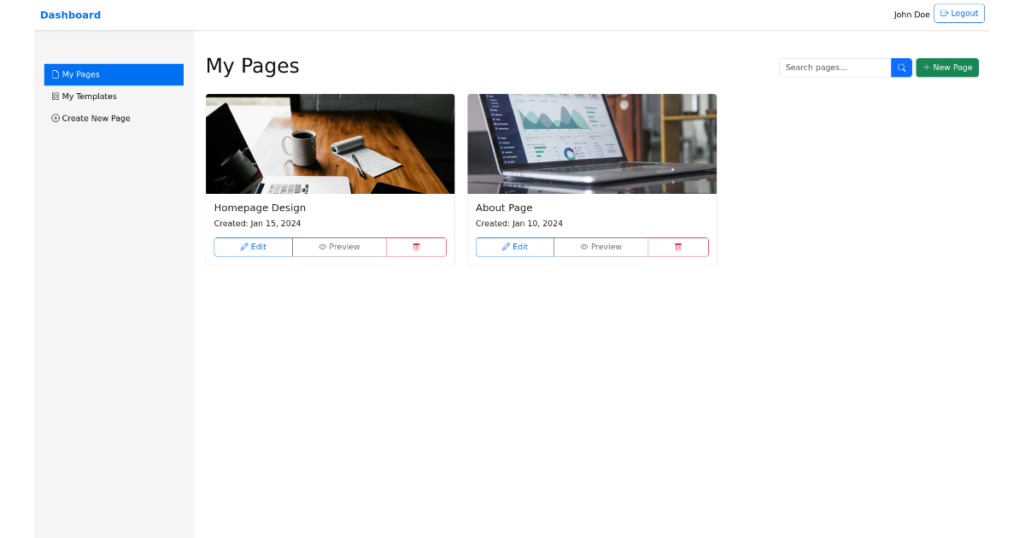Viewport: 1025px width, 538px height.
Task: Click the trash icon on About Page card
Action: [x=677, y=246]
